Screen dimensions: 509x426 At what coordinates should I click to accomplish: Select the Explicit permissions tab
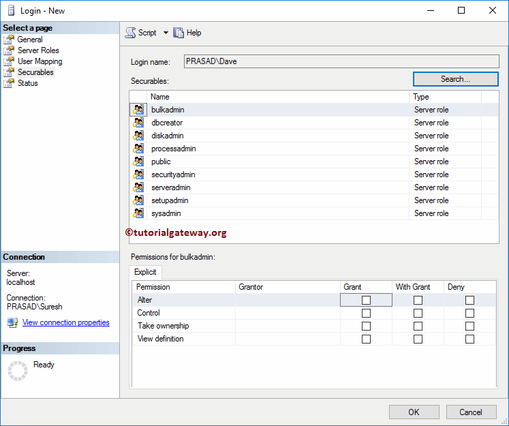(145, 272)
